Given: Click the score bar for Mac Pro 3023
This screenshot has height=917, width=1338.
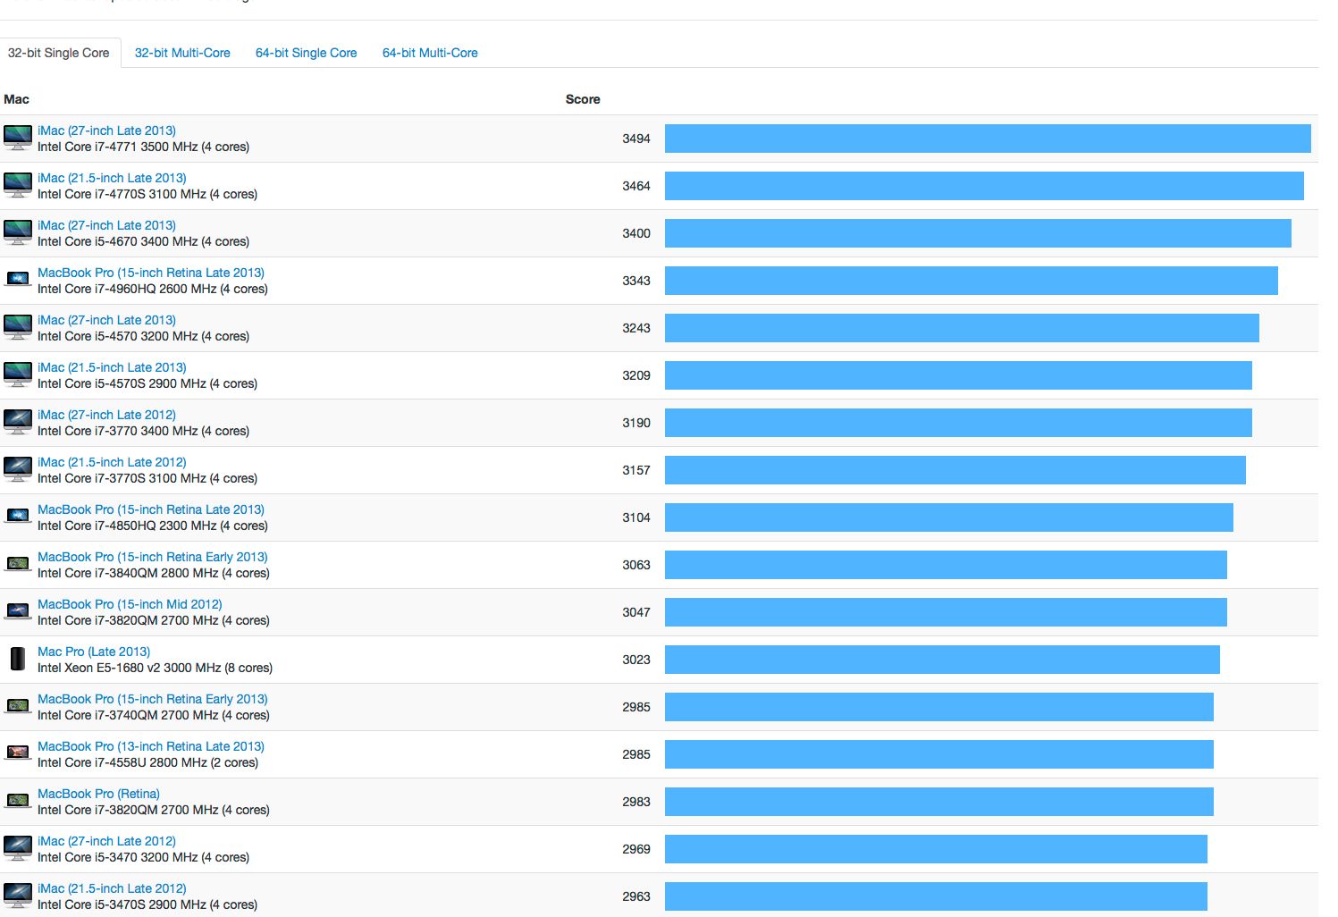Looking at the screenshot, I should (942, 660).
